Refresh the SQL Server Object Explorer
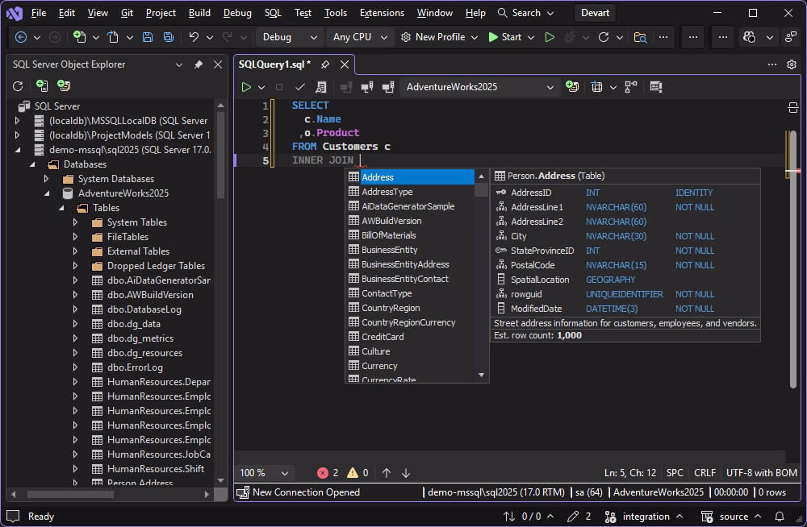807x527 pixels. tap(18, 86)
